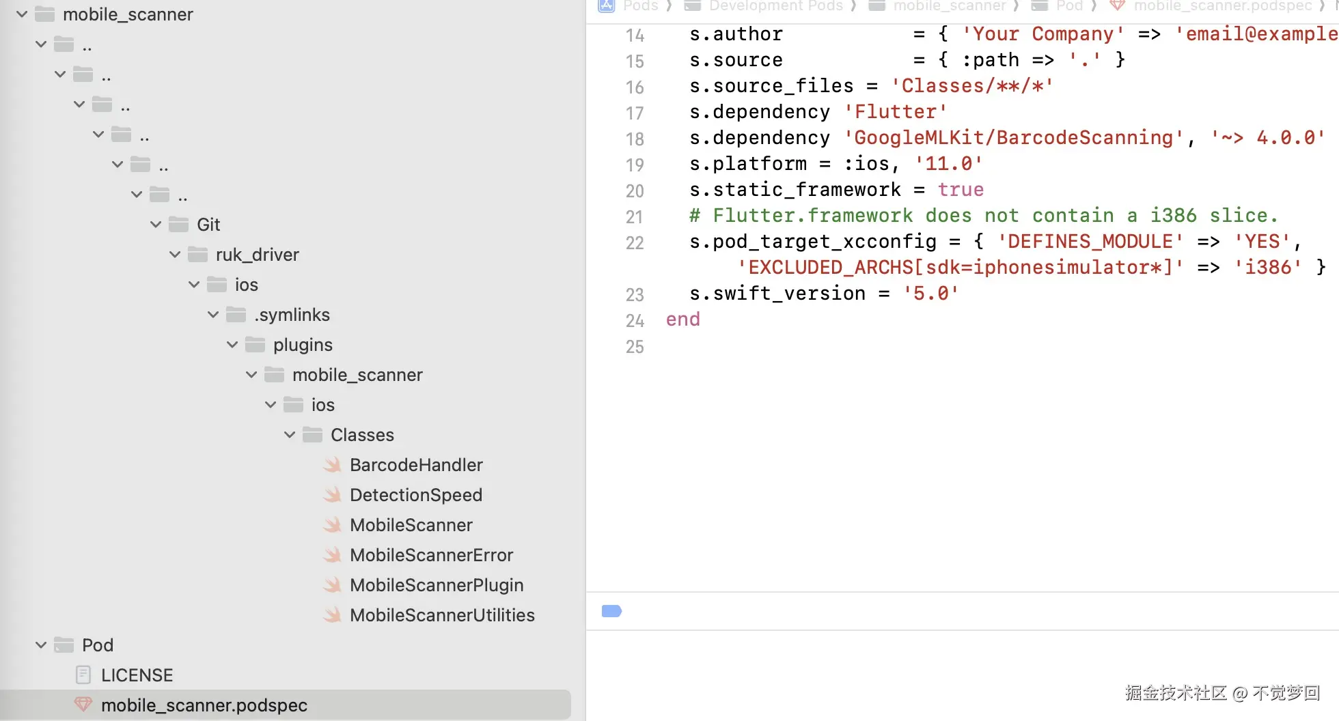Click the 'Classes/**/*' string

click(973, 86)
